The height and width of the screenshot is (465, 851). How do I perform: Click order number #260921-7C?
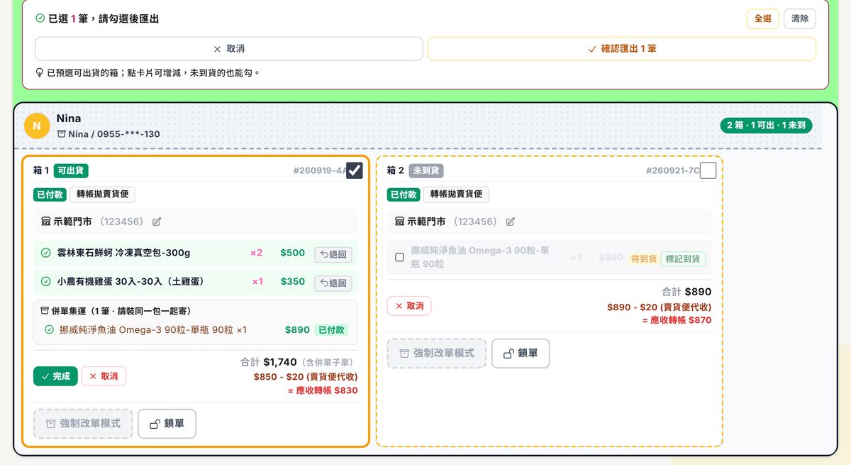point(672,170)
